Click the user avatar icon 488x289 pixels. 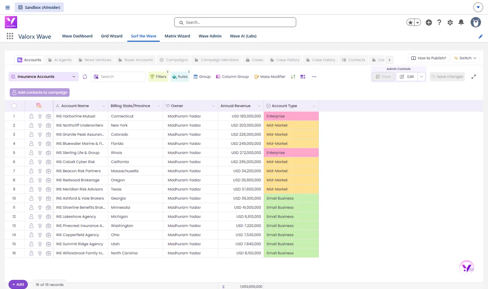point(475,22)
